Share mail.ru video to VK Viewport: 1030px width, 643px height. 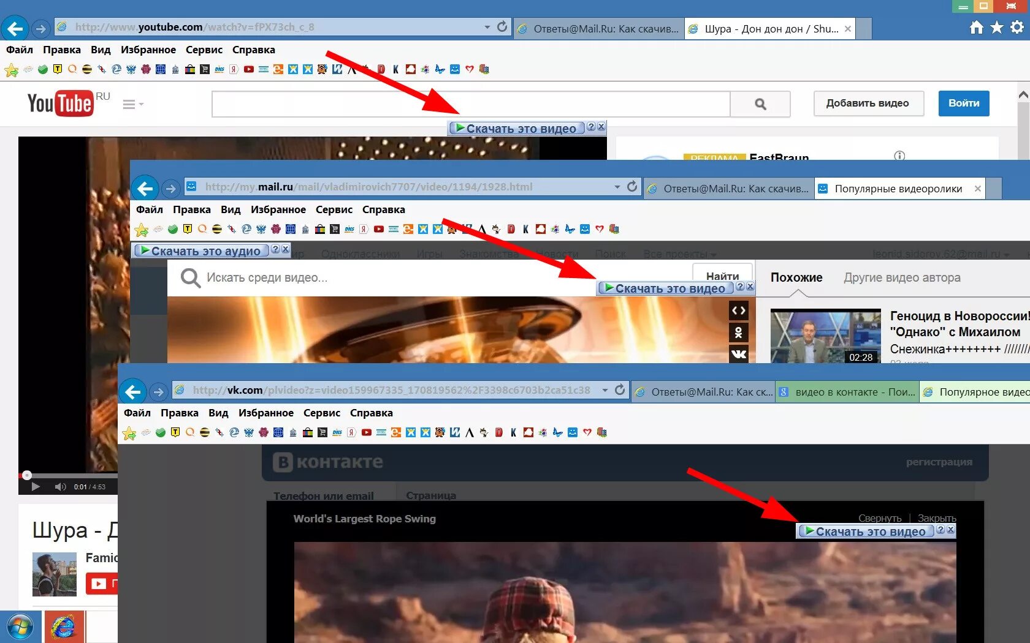coord(739,354)
